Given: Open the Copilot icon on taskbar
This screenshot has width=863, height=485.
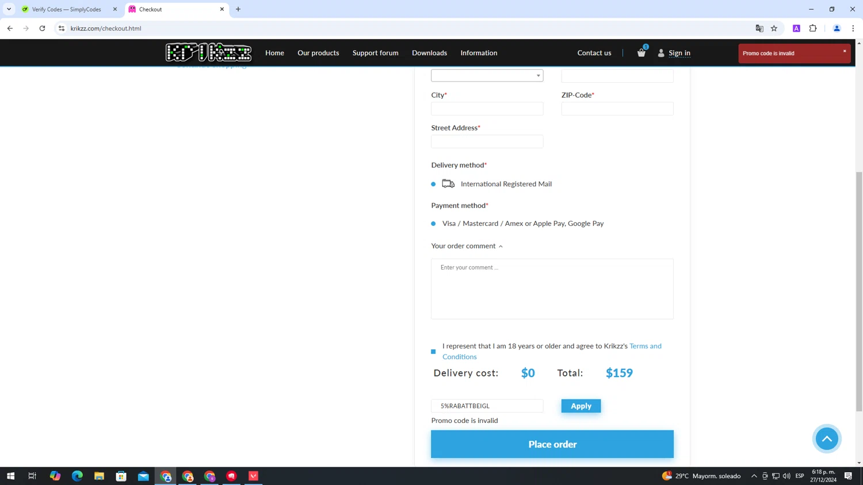Looking at the screenshot, I should [55, 476].
